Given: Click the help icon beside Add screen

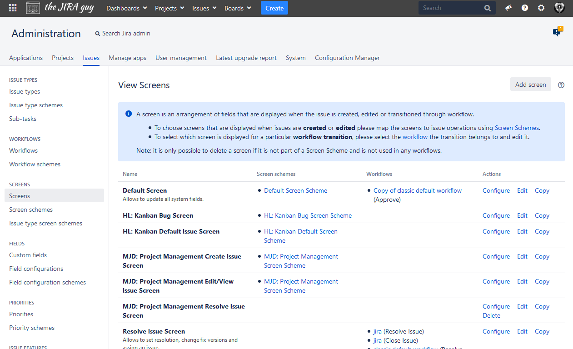Looking at the screenshot, I should point(561,85).
